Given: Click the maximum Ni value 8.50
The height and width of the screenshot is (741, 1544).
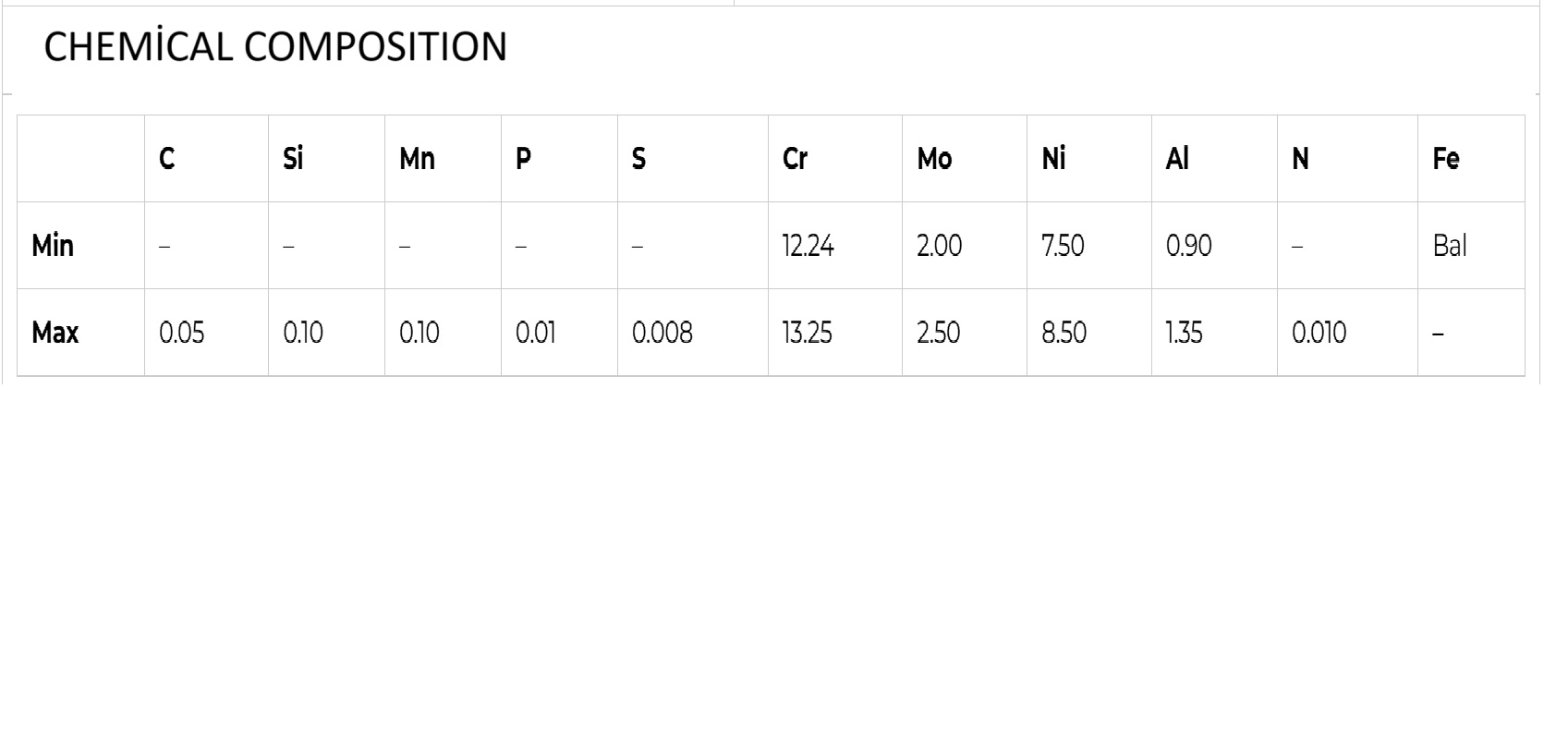Looking at the screenshot, I should coord(1064,333).
